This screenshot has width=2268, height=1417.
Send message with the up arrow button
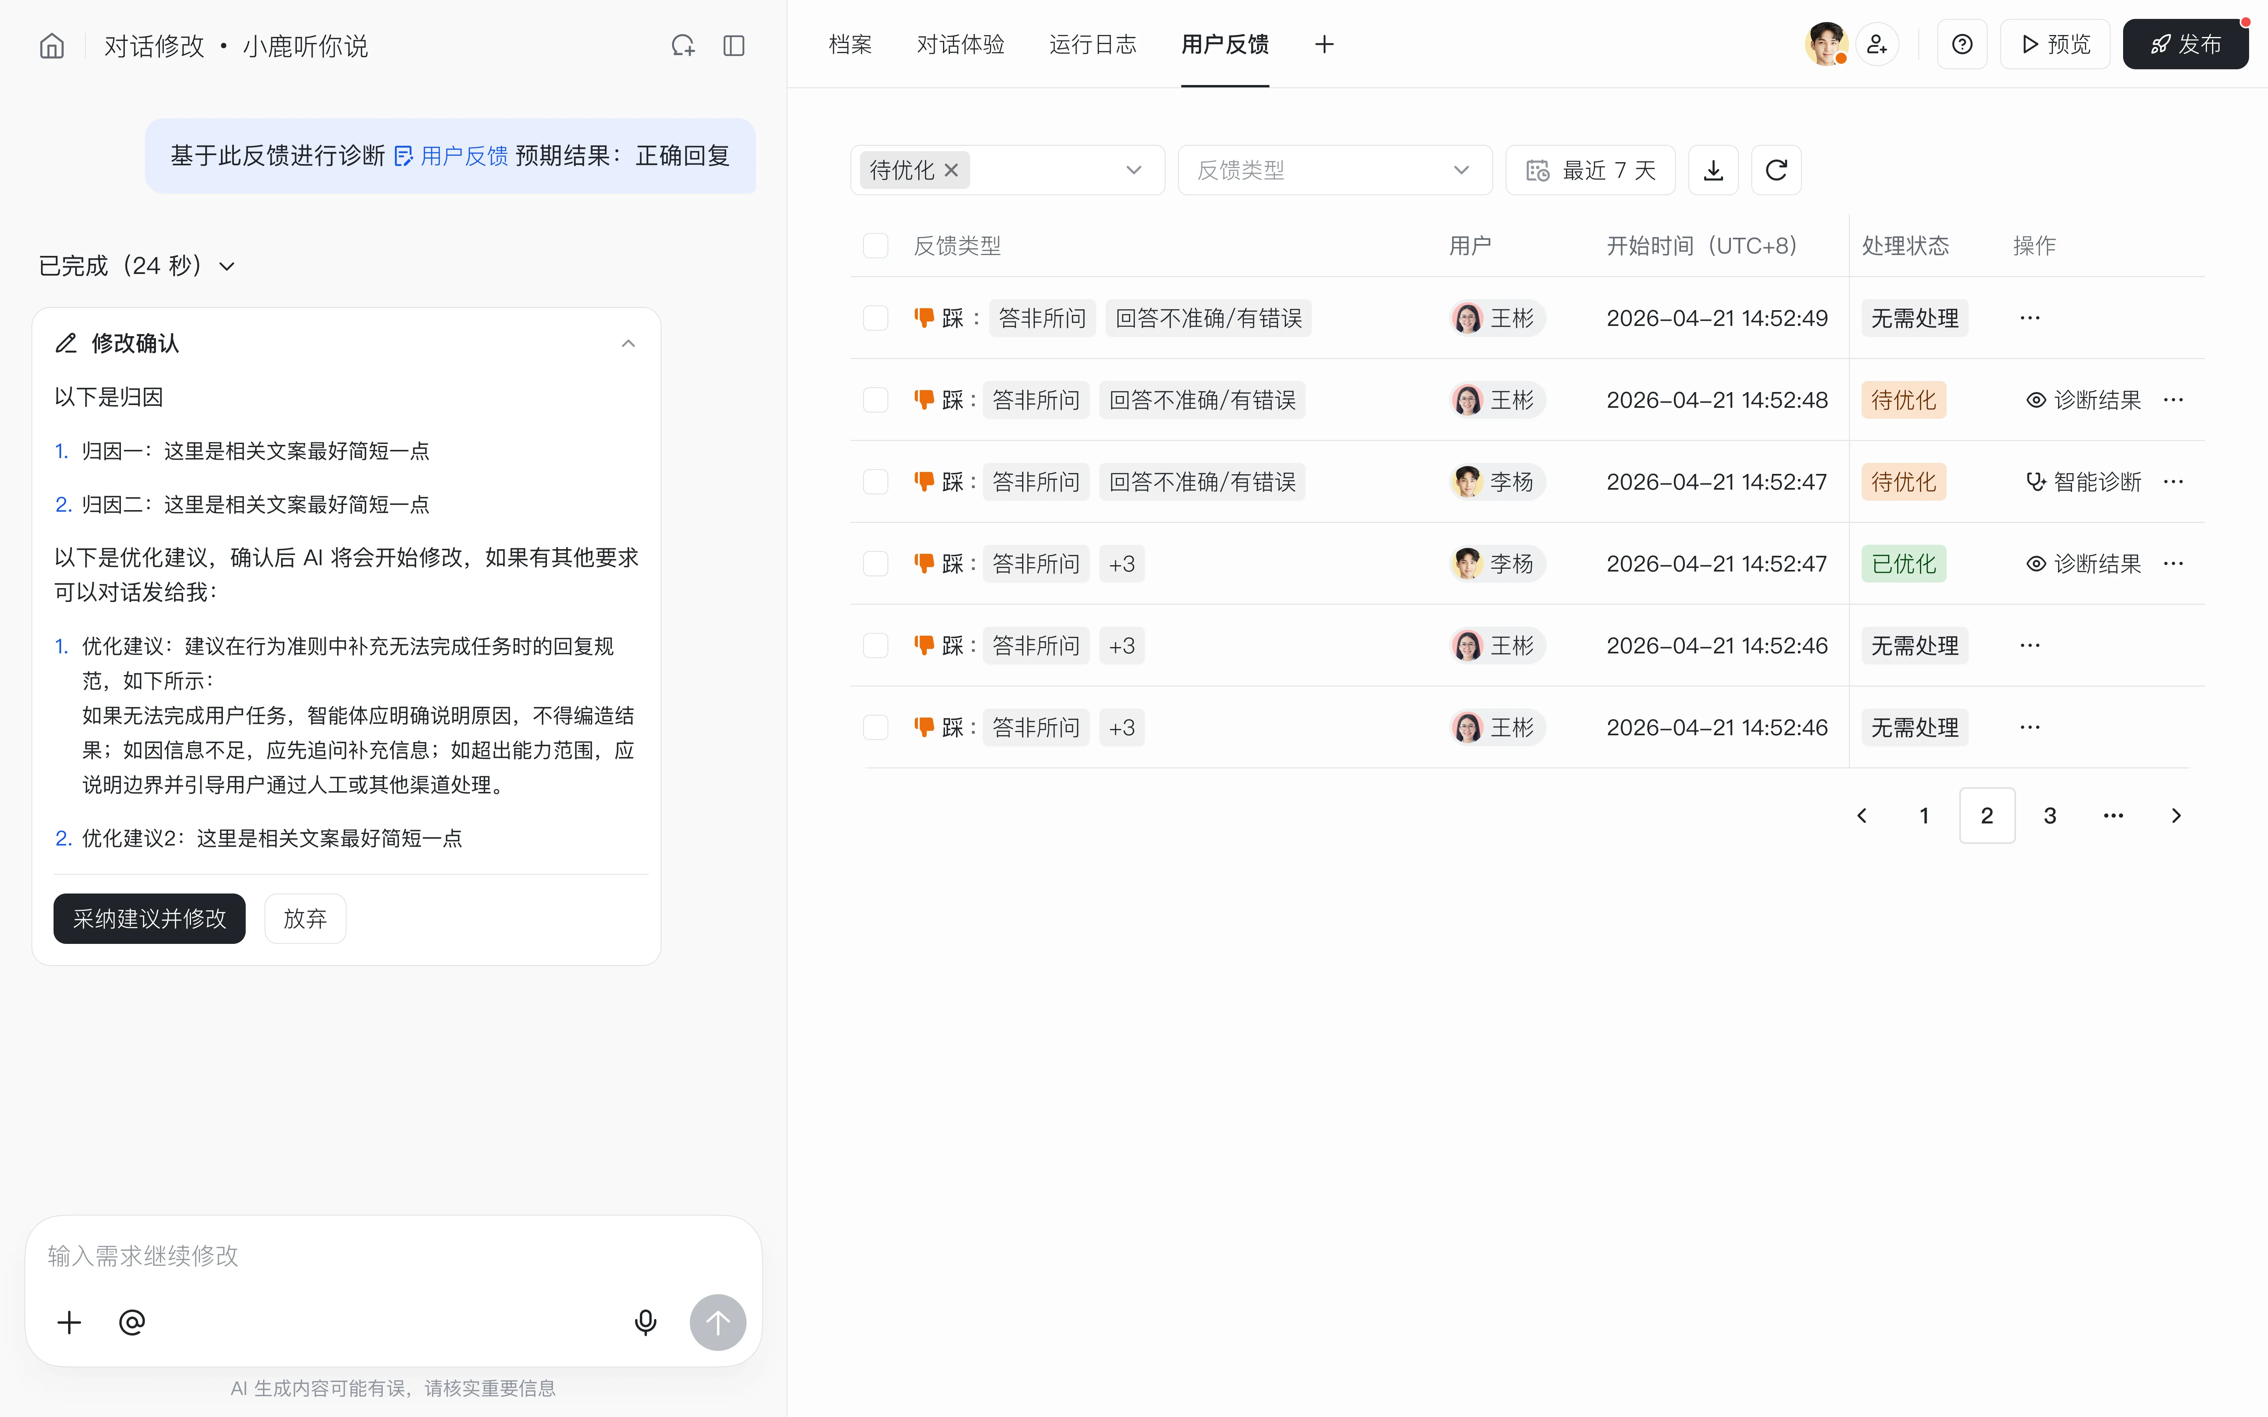click(718, 1323)
